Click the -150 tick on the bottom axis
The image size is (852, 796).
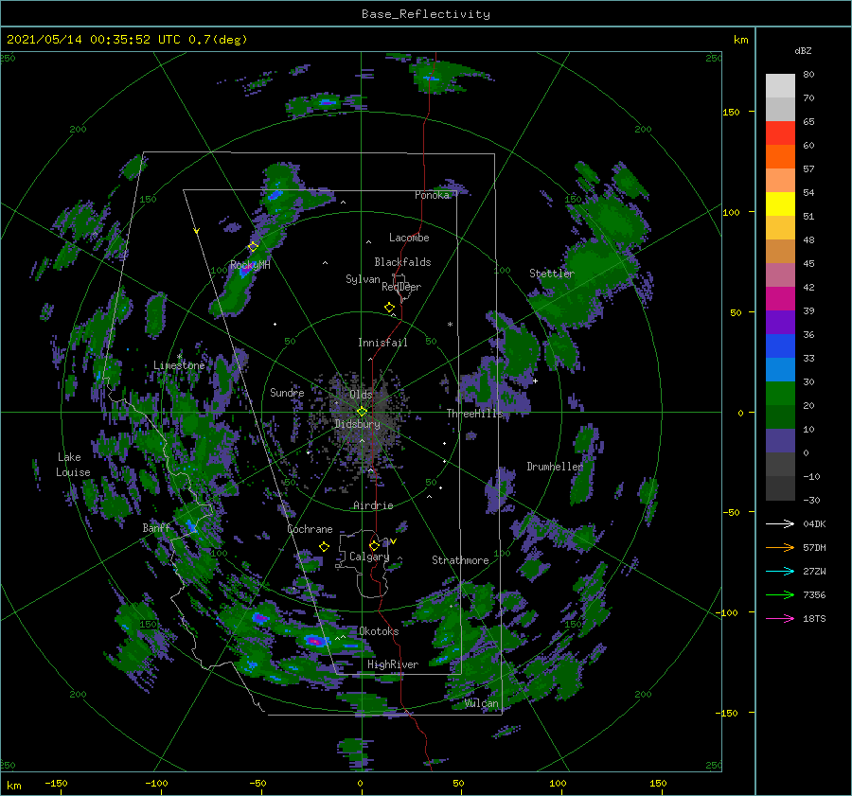click(56, 783)
